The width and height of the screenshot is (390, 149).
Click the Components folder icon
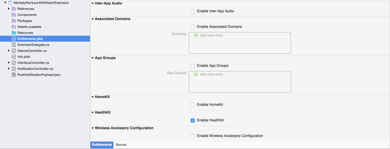pos(14,15)
